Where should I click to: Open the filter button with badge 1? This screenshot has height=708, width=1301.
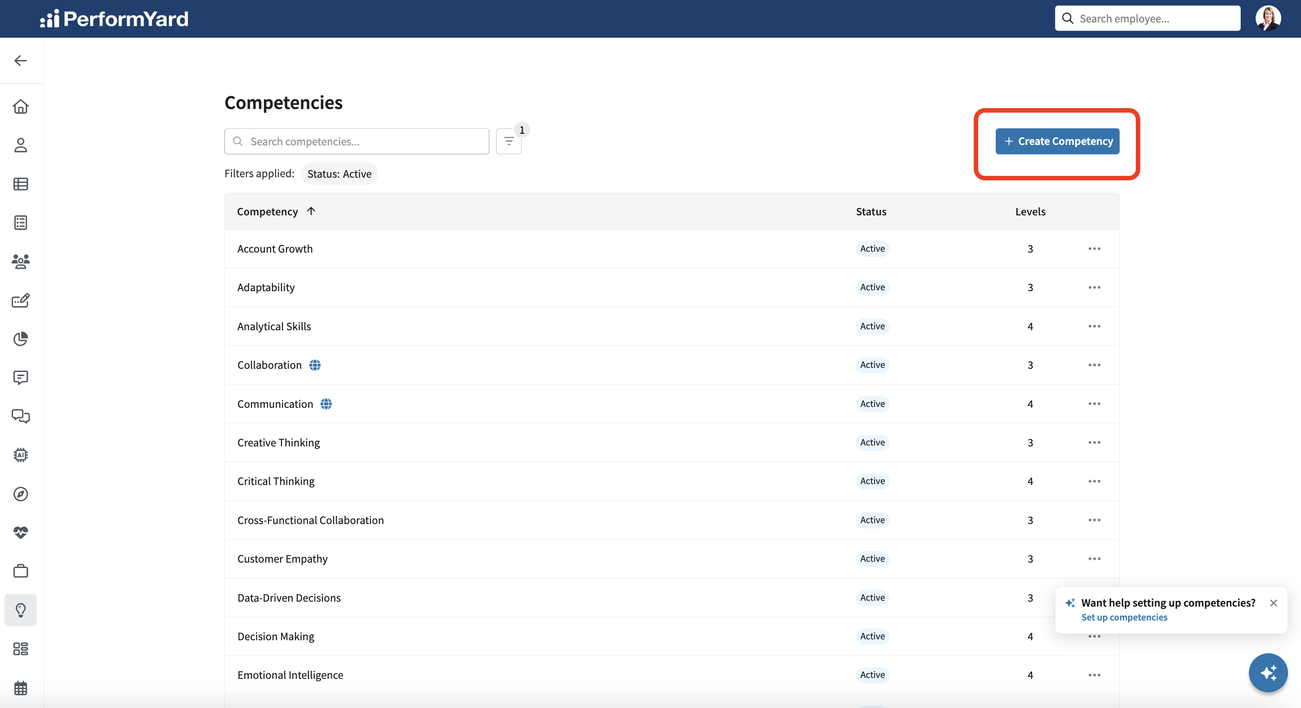coord(509,141)
